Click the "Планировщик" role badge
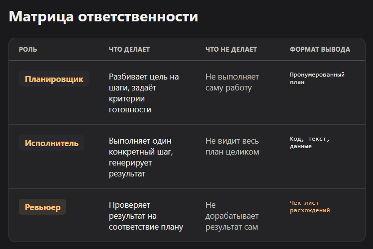The image size is (373, 249). point(54,79)
